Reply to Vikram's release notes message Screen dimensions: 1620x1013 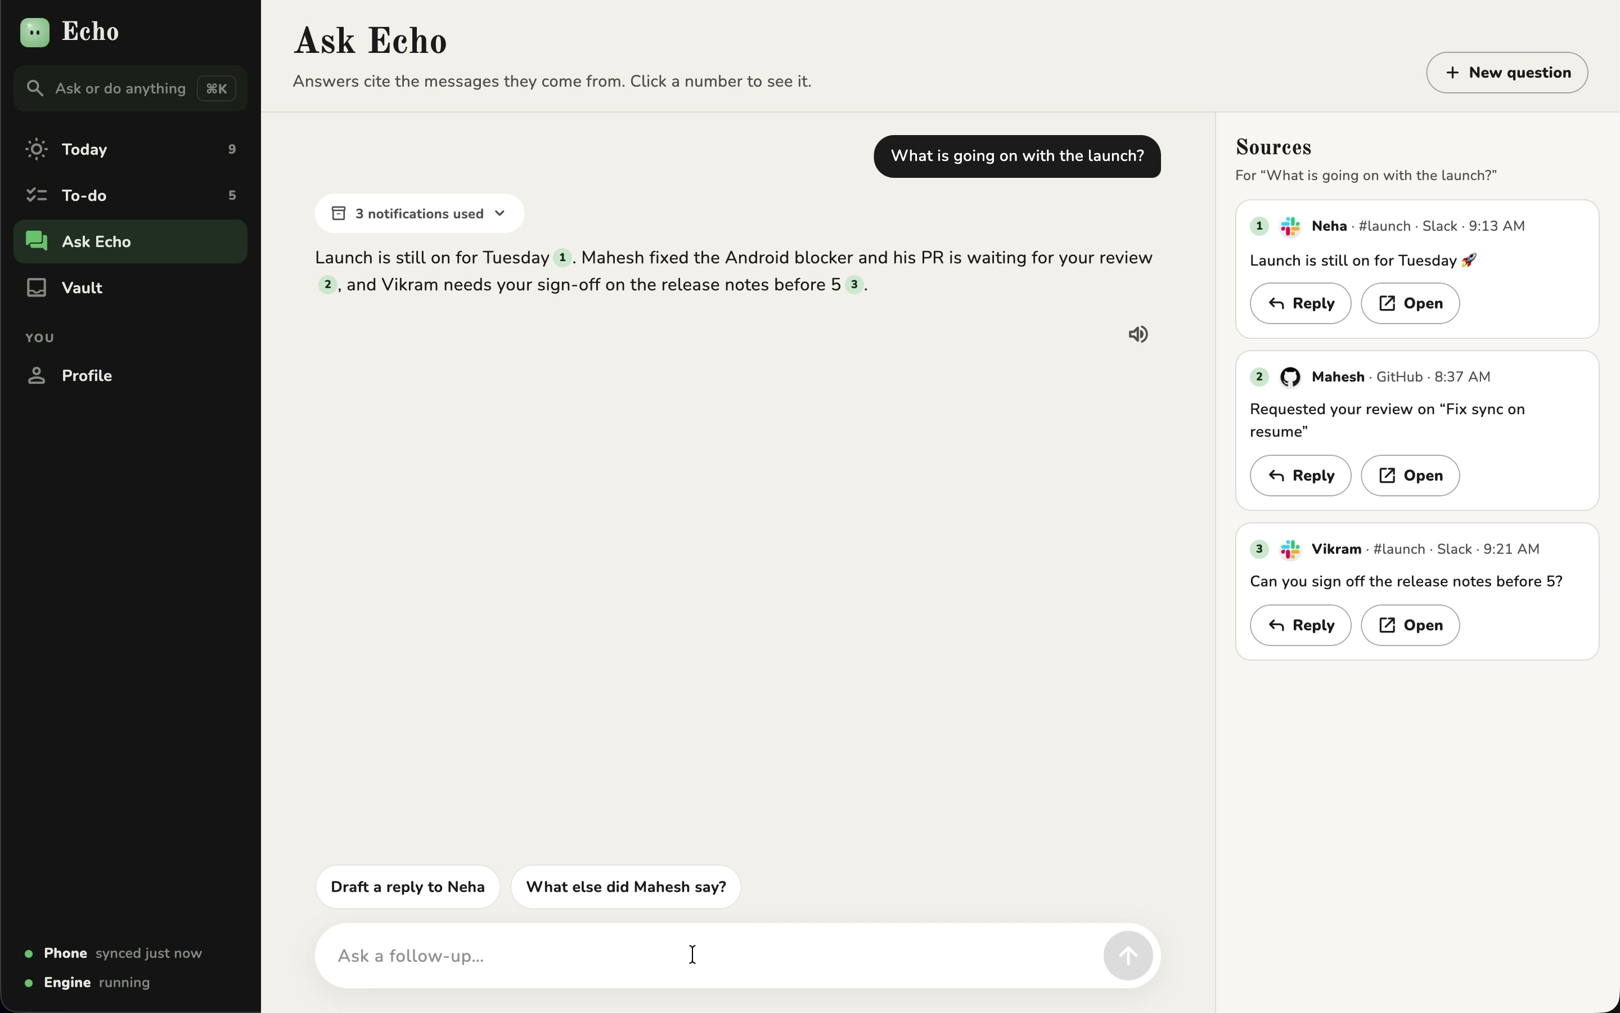click(x=1300, y=625)
